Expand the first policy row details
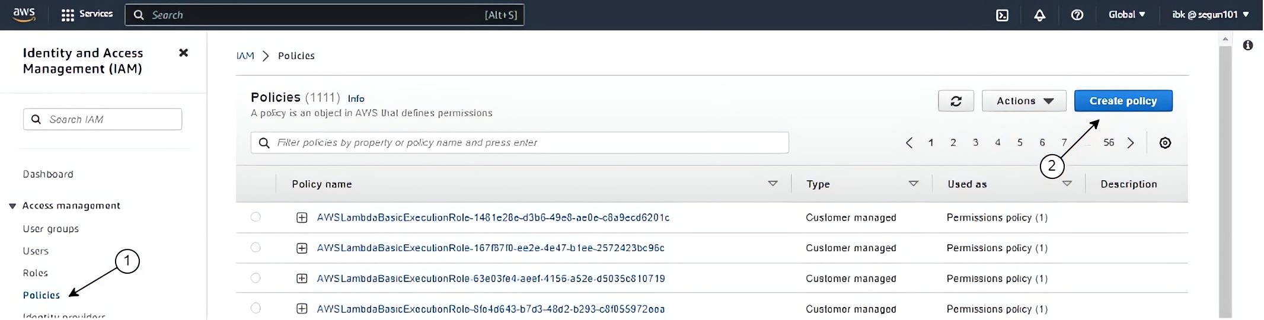 [x=302, y=217]
